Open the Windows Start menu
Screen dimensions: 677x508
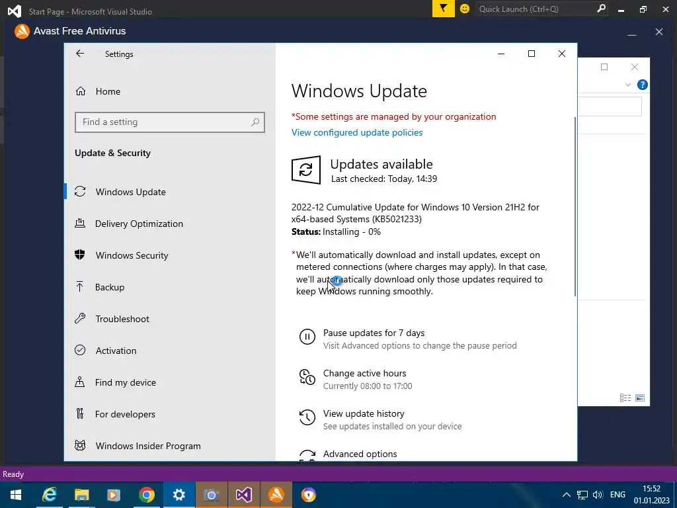tap(16, 495)
